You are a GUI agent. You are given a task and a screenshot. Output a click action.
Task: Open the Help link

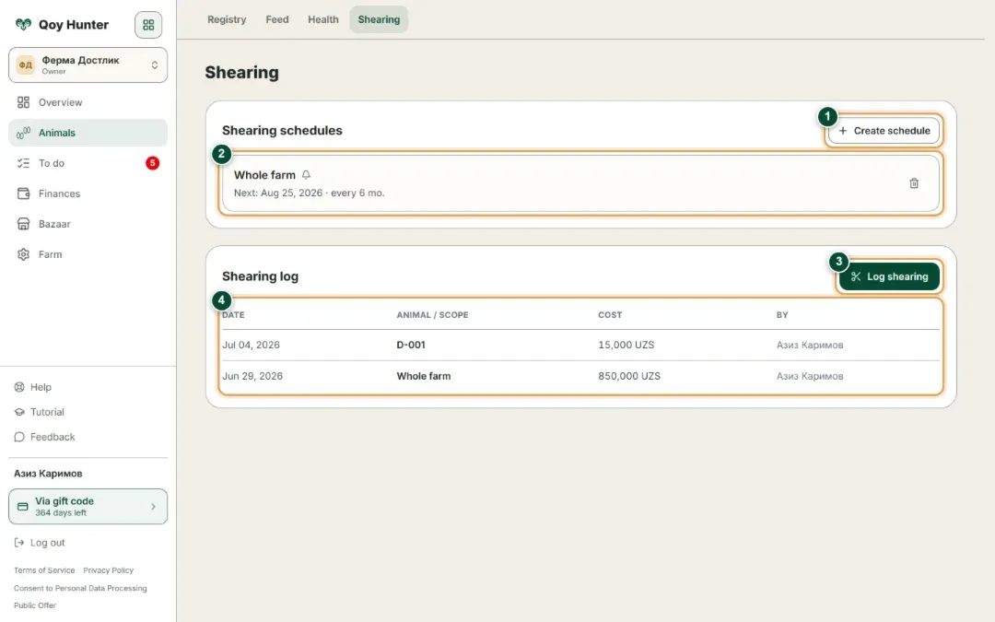click(41, 387)
